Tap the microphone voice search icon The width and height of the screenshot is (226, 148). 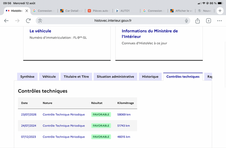[x=186, y=21]
